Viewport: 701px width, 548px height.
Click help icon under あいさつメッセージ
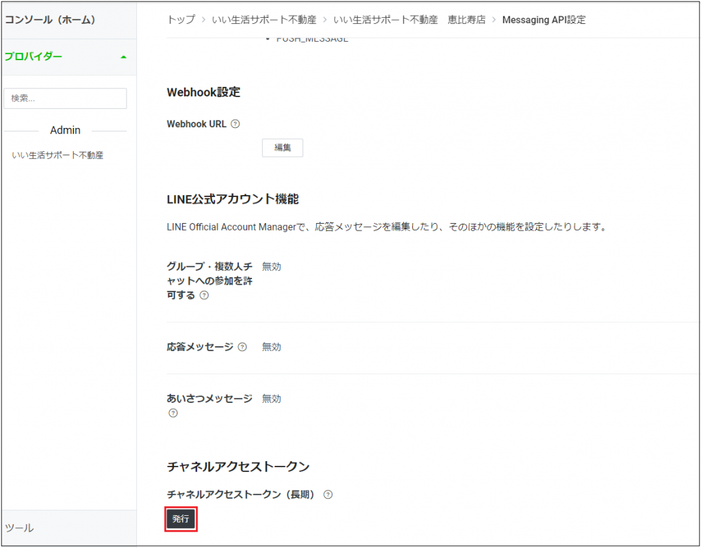click(x=173, y=413)
